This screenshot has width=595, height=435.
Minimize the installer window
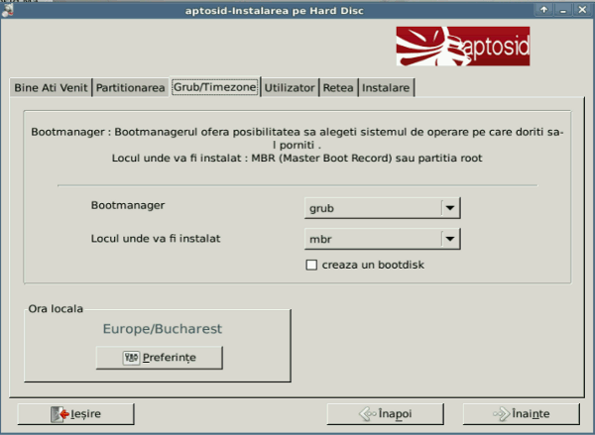click(x=563, y=10)
